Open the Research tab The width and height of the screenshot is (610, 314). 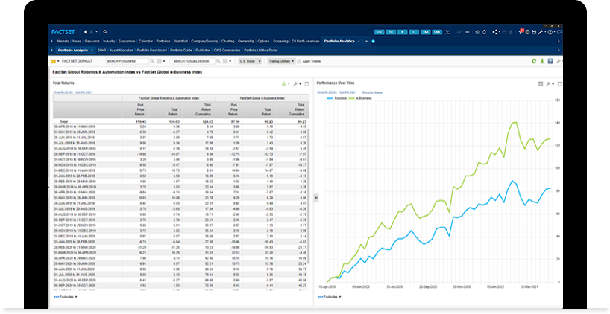tap(92, 41)
